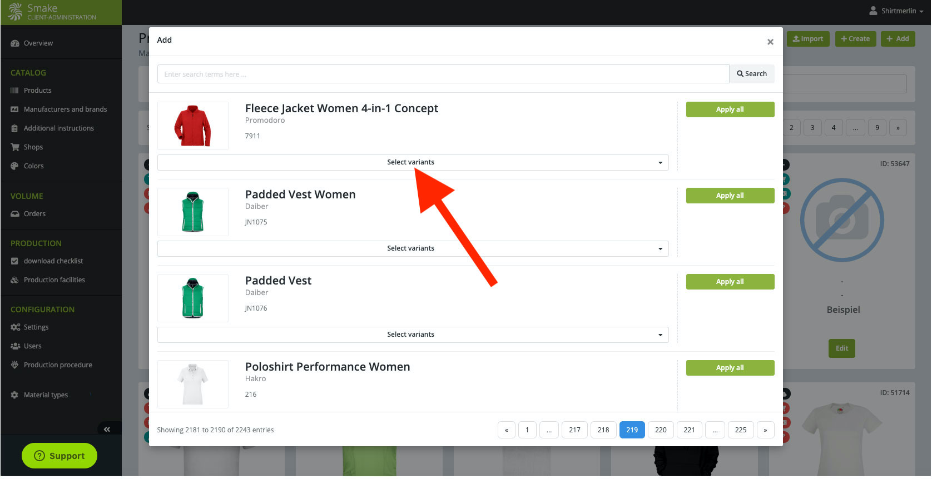Viewport: 932px width, 479px height.
Task: Click white poloshirt thumbnail
Action: click(193, 384)
